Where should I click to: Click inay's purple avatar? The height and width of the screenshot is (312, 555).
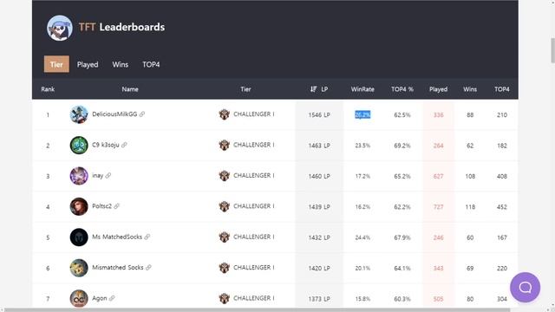pyautogui.click(x=79, y=176)
